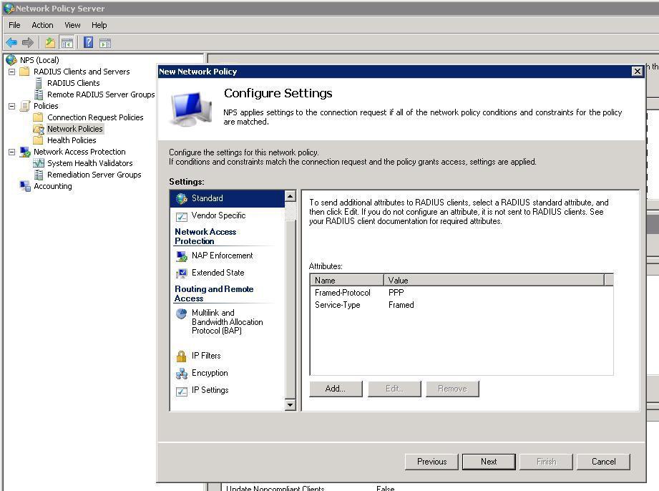Click the System Health Validators icon

point(39,163)
